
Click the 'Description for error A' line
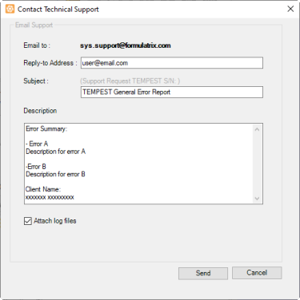click(55, 152)
